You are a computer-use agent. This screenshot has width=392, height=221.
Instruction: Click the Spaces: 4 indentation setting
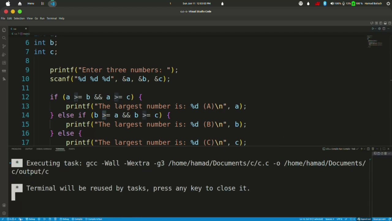(330, 219)
